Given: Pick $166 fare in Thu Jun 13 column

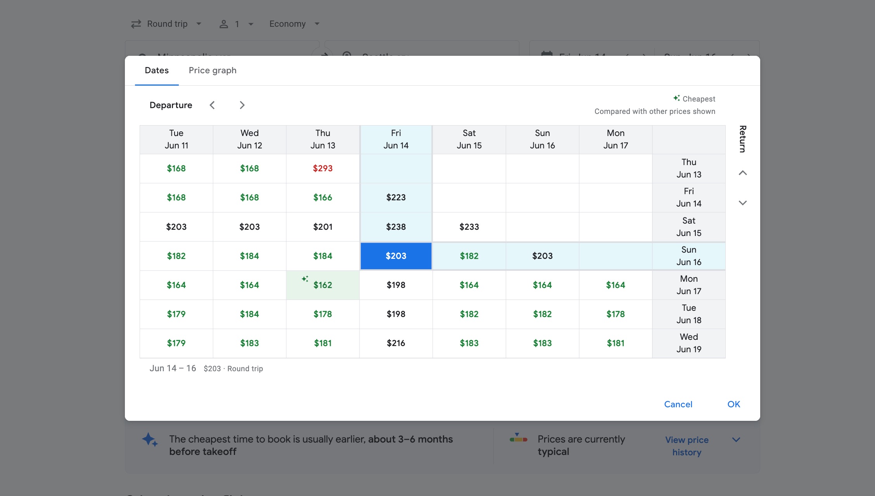Looking at the screenshot, I should [323, 198].
